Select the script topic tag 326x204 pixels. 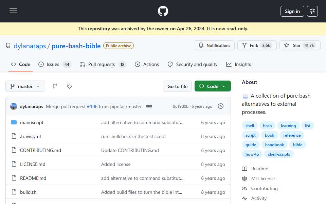(250, 135)
